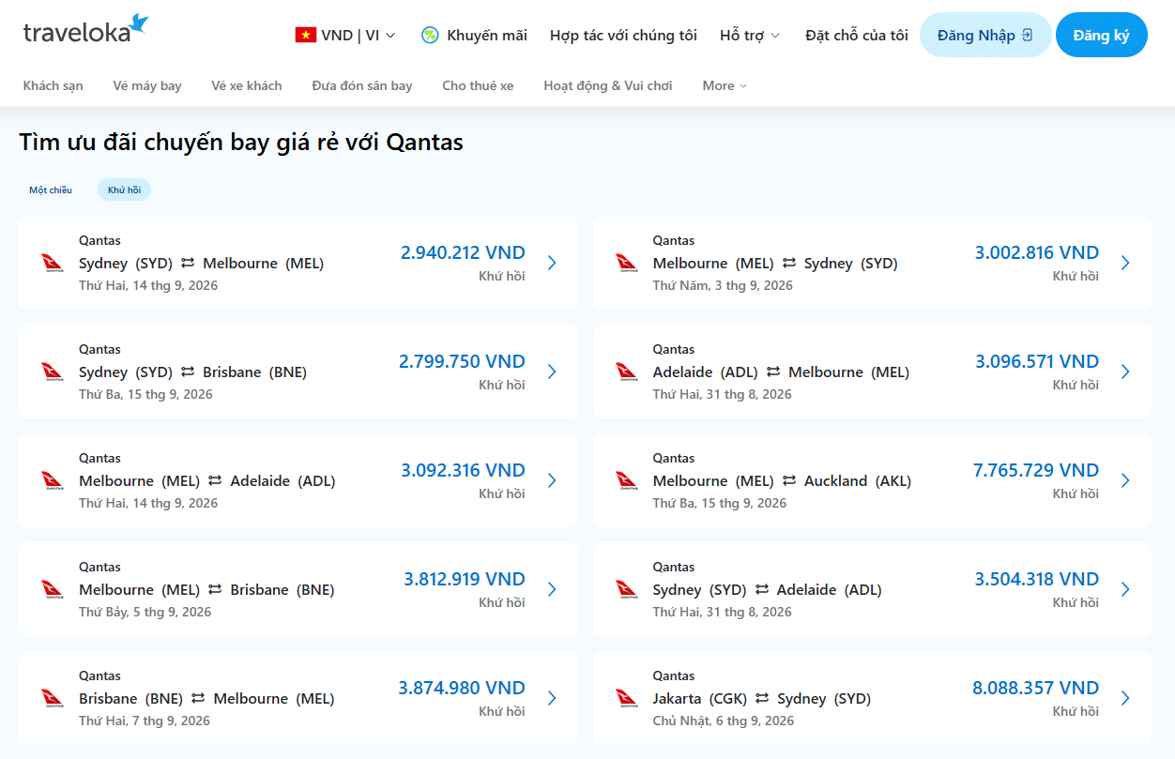The height and width of the screenshot is (759, 1175).
Task: Click the 7.765.729 VND price
Action: 1036,470
